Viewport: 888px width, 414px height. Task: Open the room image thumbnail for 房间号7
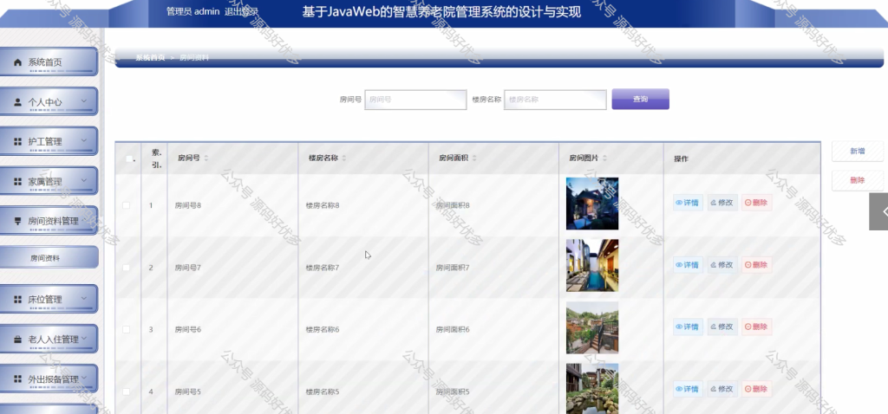[592, 265]
